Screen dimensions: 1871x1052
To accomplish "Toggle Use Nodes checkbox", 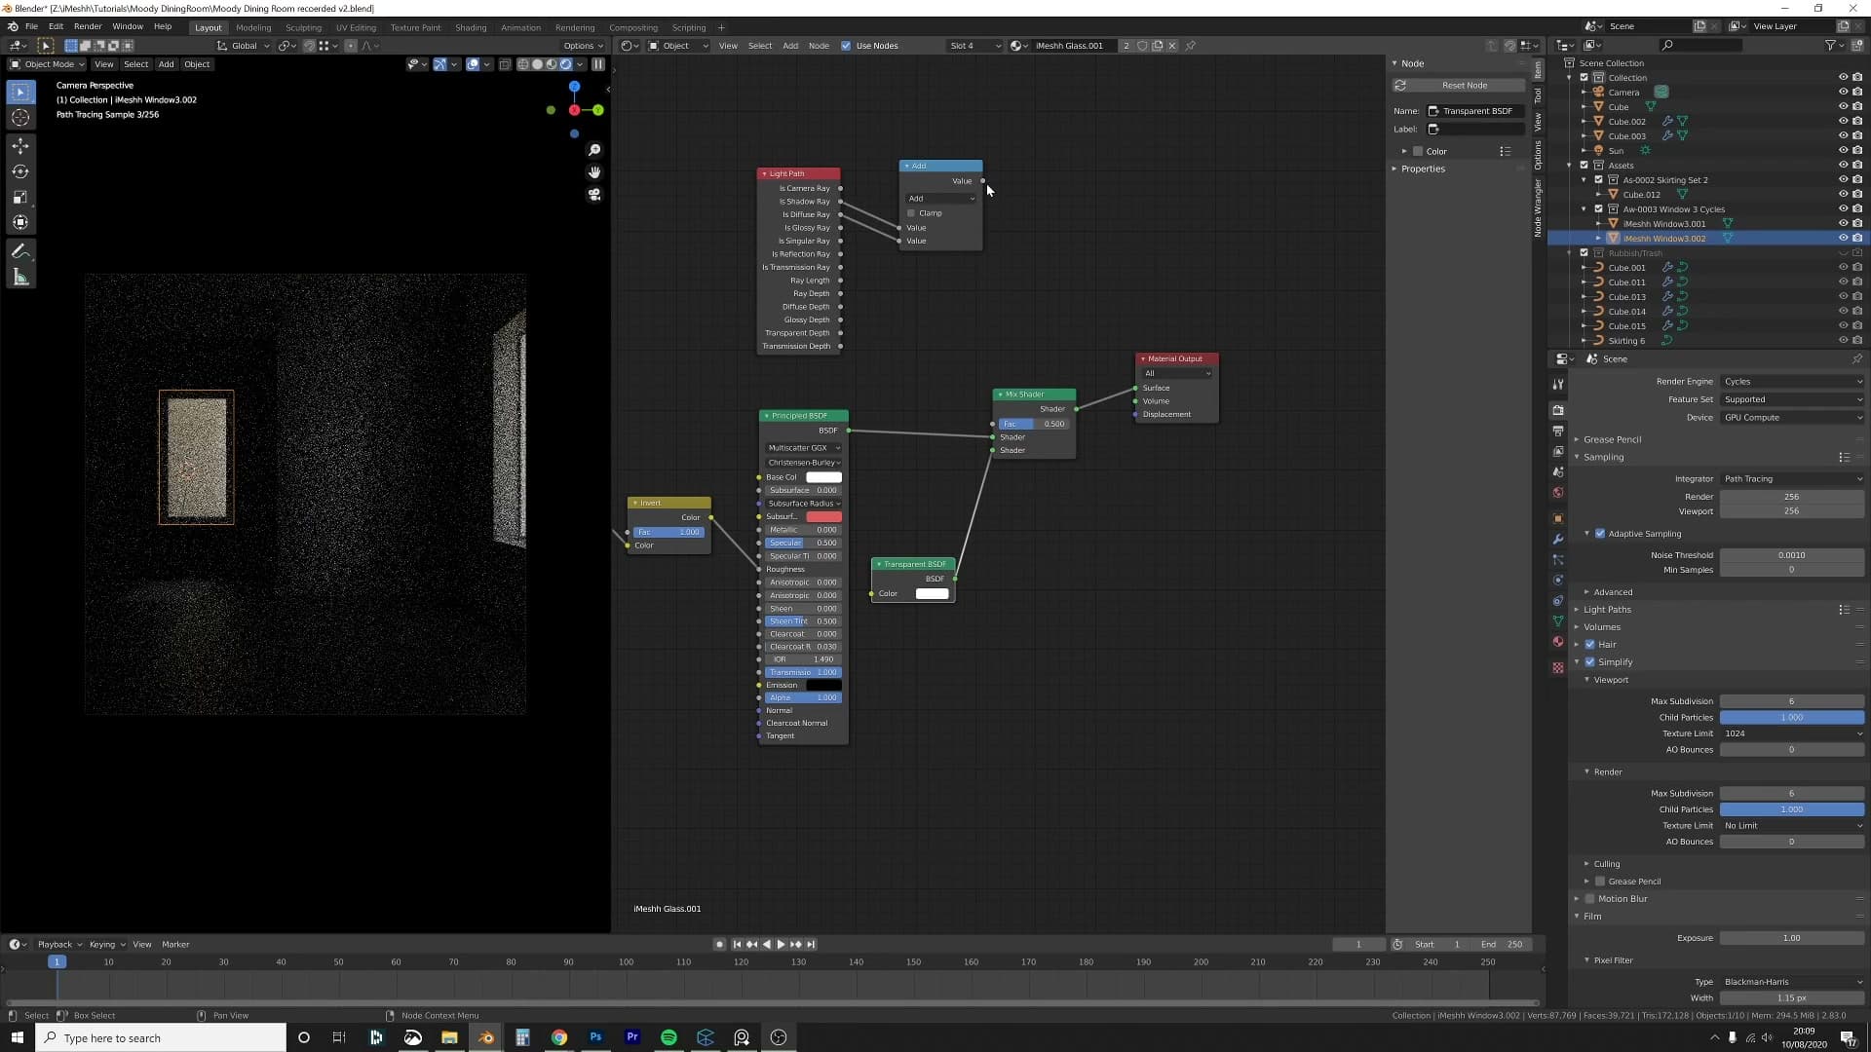I will click(846, 46).
